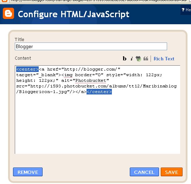
Task: Click the Configure HTML/JavaScript heading
Action: pos(74,14)
